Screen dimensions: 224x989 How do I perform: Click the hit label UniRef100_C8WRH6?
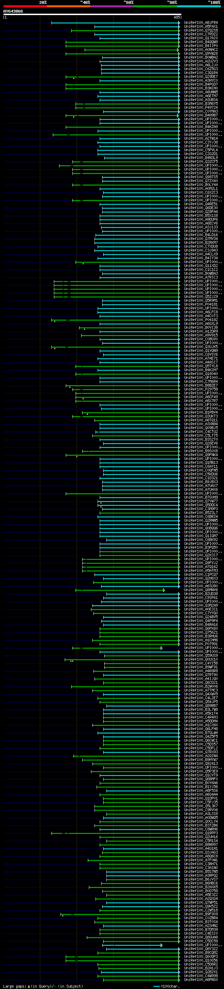201,829
